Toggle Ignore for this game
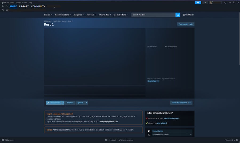240x143 pixels. point(80,103)
